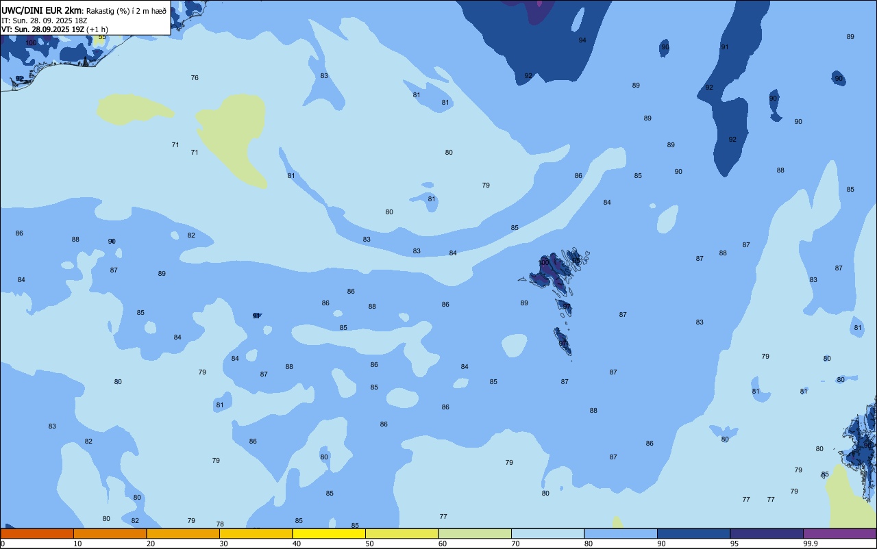Click the 0–10 dark orange legend swatch
The image size is (877, 549).
click(x=37, y=533)
